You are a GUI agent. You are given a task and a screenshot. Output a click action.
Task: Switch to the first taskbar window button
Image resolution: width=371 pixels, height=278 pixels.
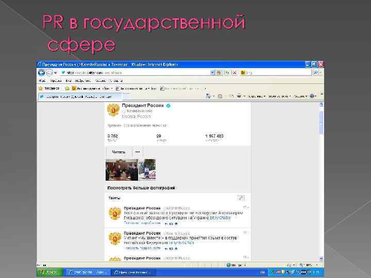click(88, 272)
